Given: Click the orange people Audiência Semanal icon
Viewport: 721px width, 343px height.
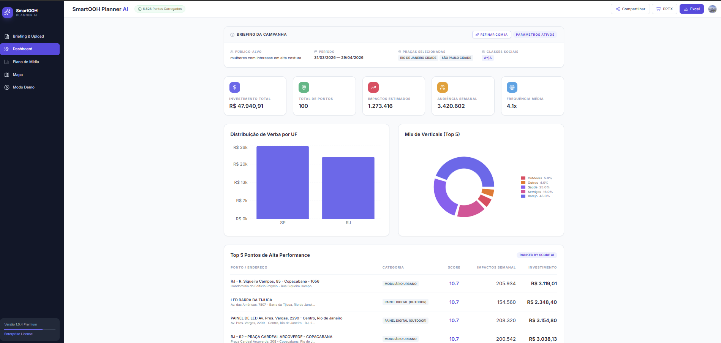Looking at the screenshot, I should coord(443,87).
